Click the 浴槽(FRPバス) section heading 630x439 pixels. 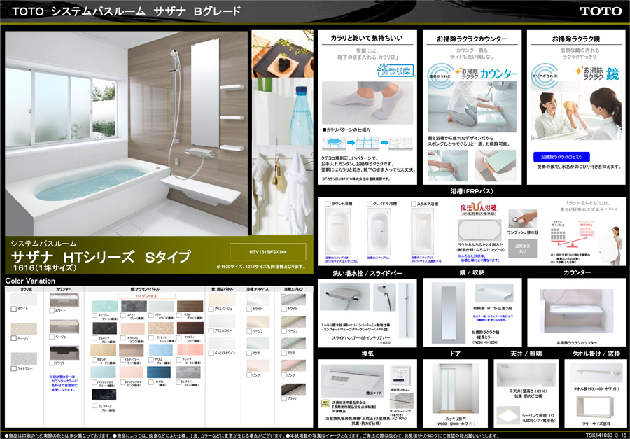click(472, 191)
